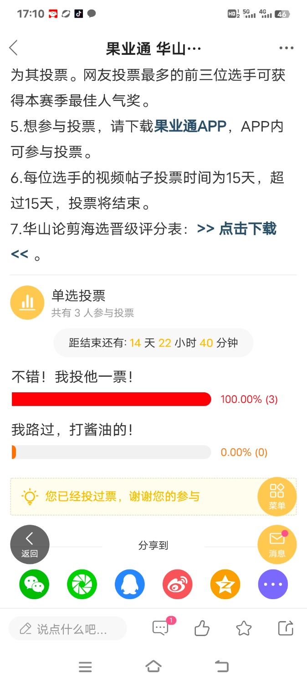The height and width of the screenshot is (685, 307).
Task: Share to Weibo
Action: click(x=178, y=584)
